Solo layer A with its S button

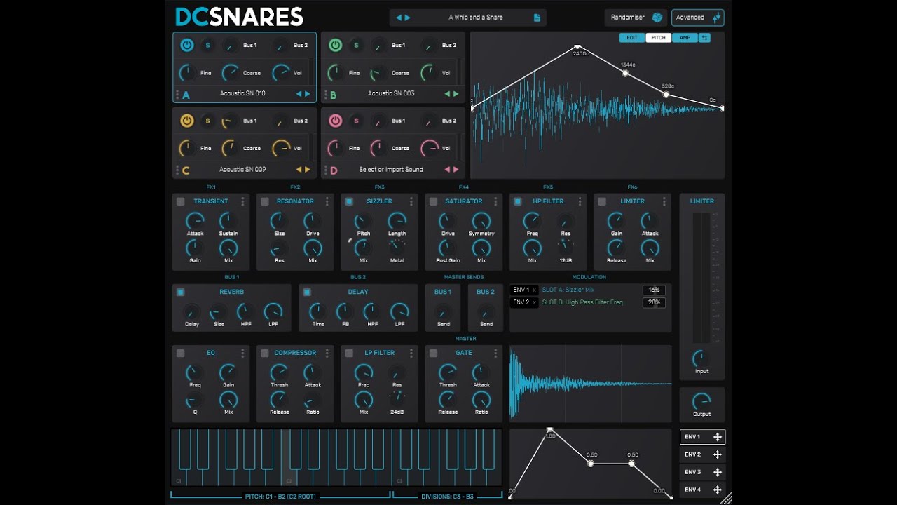pyautogui.click(x=207, y=46)
